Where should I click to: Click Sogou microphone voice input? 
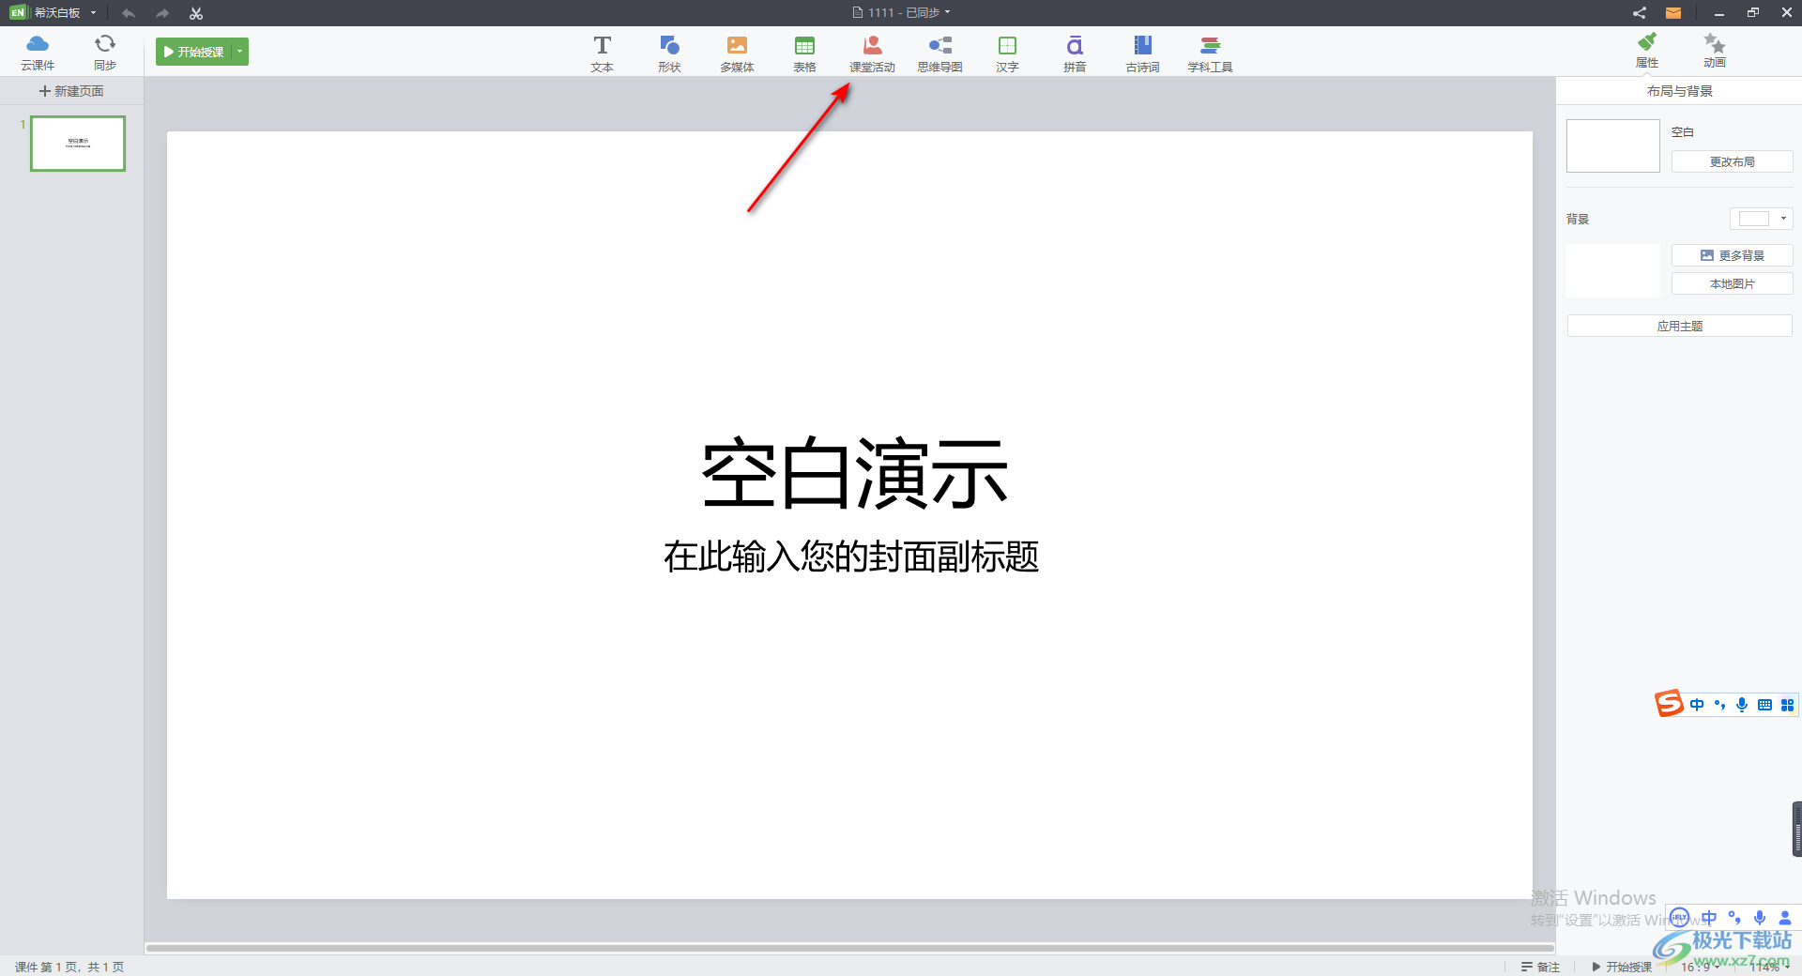1742,705
